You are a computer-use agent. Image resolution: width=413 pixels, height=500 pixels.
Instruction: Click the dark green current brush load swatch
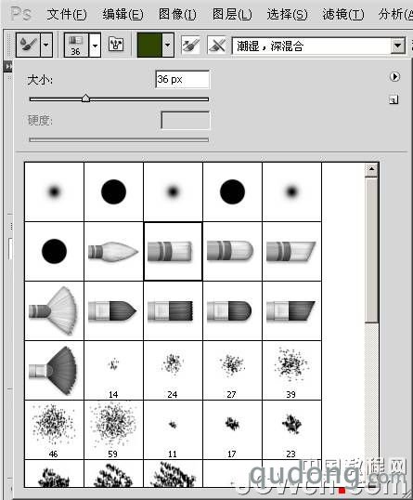pos(149,45)
